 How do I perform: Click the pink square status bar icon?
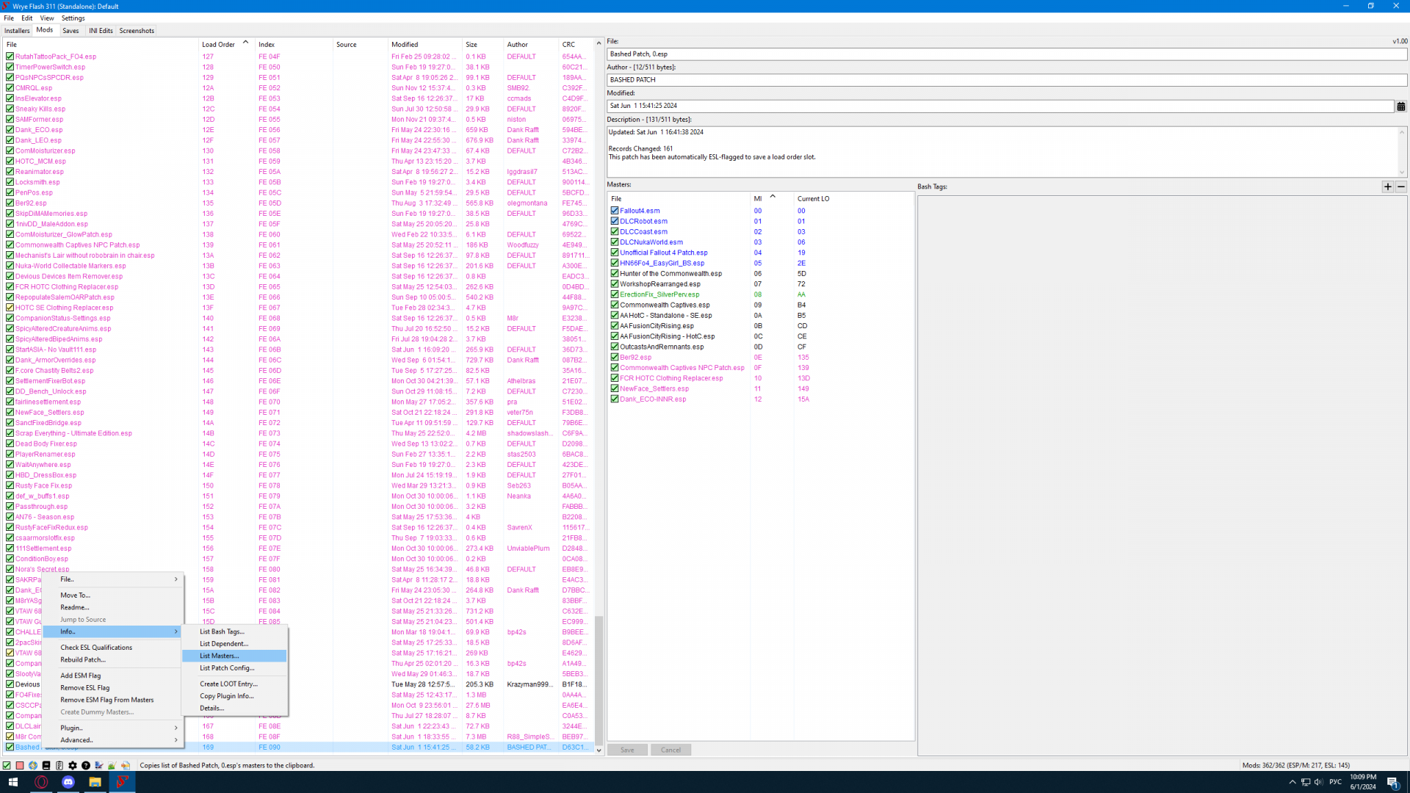click(x=20, y=765)
